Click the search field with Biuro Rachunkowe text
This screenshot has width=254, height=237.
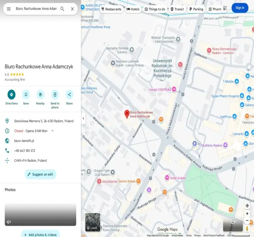36,9
